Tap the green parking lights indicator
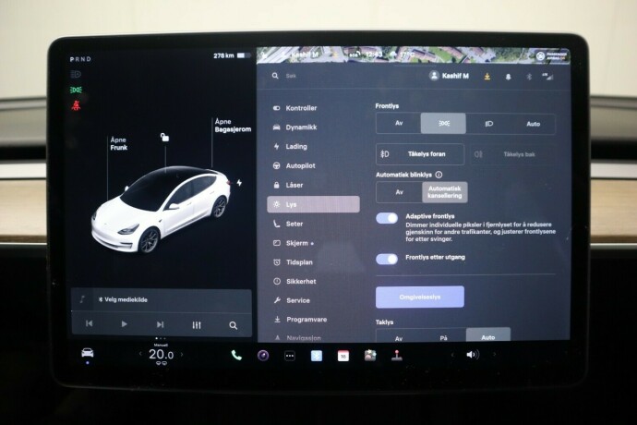This screenshot has width=637, height=425. point(76,90)
